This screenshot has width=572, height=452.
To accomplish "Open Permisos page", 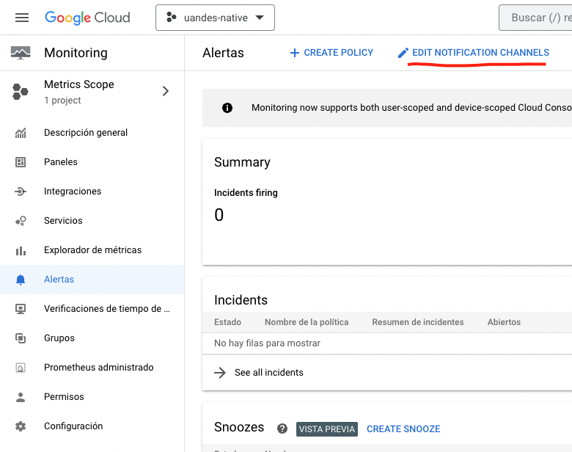I will [64, 397].
